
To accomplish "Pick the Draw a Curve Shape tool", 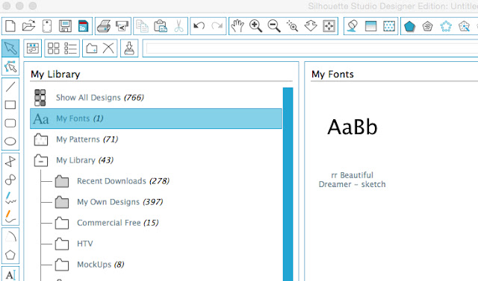I will pos(10,180).
